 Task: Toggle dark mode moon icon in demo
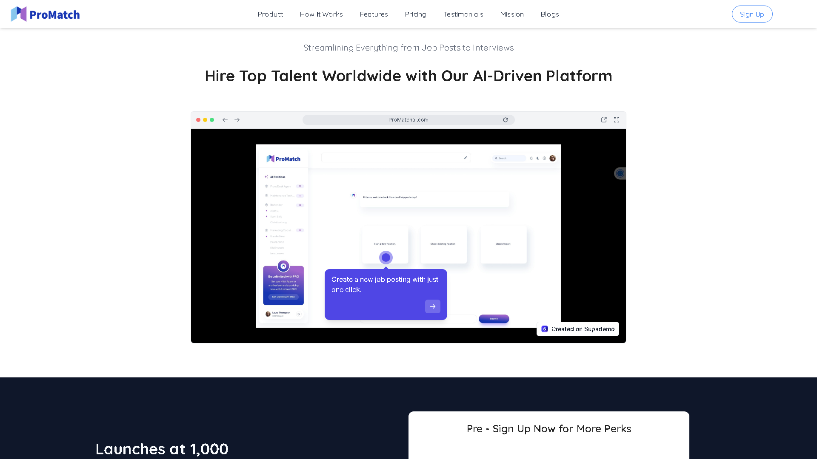pyautogui.click(x=538, y=158)
